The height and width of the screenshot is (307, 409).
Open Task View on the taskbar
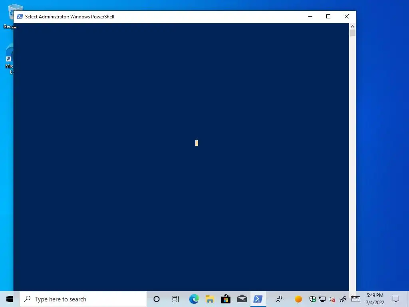point(176,299)
